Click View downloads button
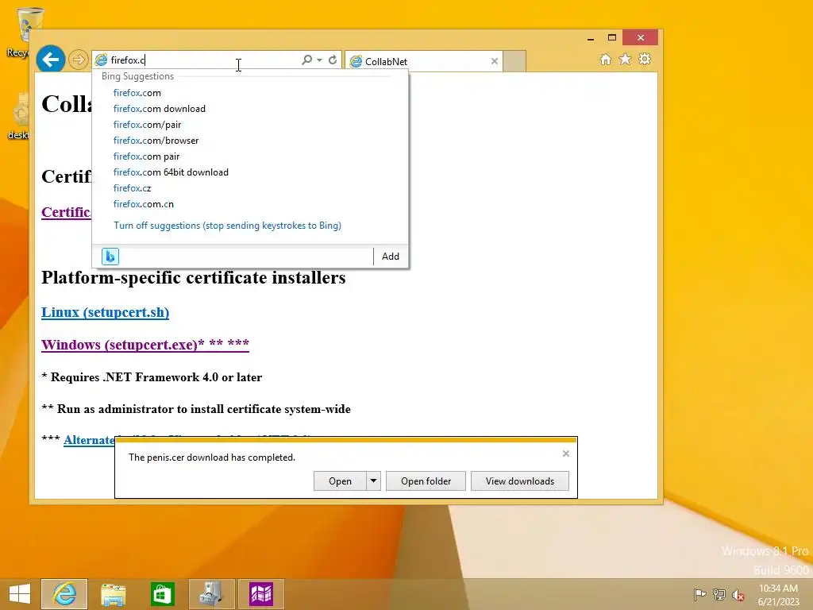The width and height of the screenshot is (813, 610). (x=519, y=481)
